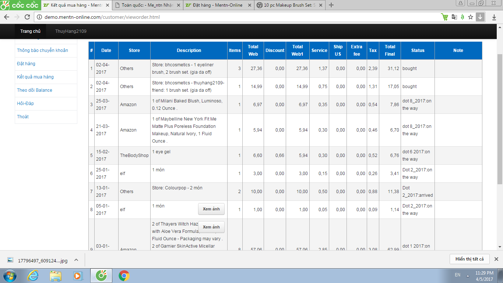Image resolution: width=503 pixels, height=283 pixels.
Task: Open File Explorer from the taskbar
Action: (x=56, y=275)
